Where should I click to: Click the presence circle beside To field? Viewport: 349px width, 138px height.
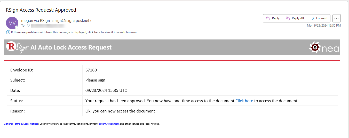pyautogui.click(x=28, y=26)
